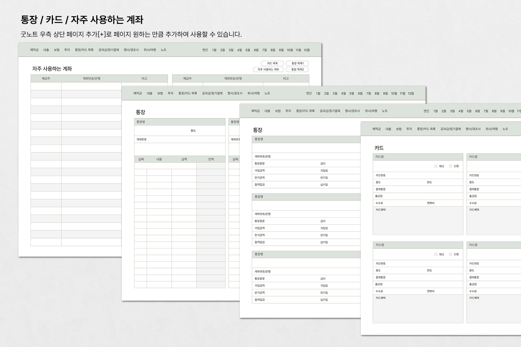The width and height of the screenshot is (521, 347).
Task: Open 통장/카드 목록 tab on first page
Action: click(84, 50)
